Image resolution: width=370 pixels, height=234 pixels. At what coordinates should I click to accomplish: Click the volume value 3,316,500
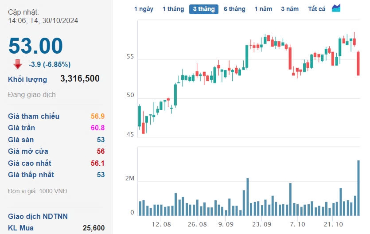click(80, 78)
